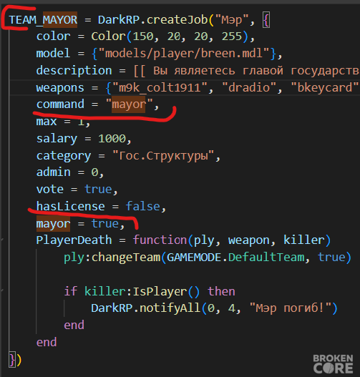Click the "bkeycard" weapon string

(x=325, y=88)
